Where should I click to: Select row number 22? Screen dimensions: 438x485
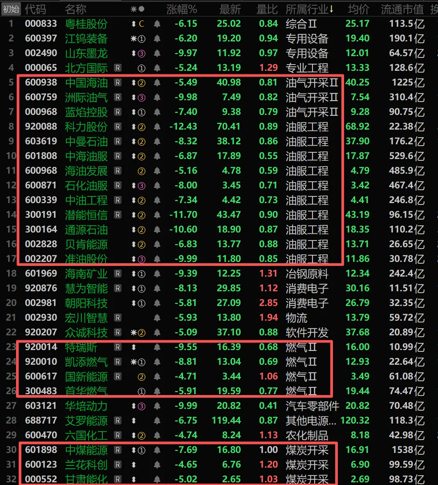pyautogui.click(x=11, y=333)
